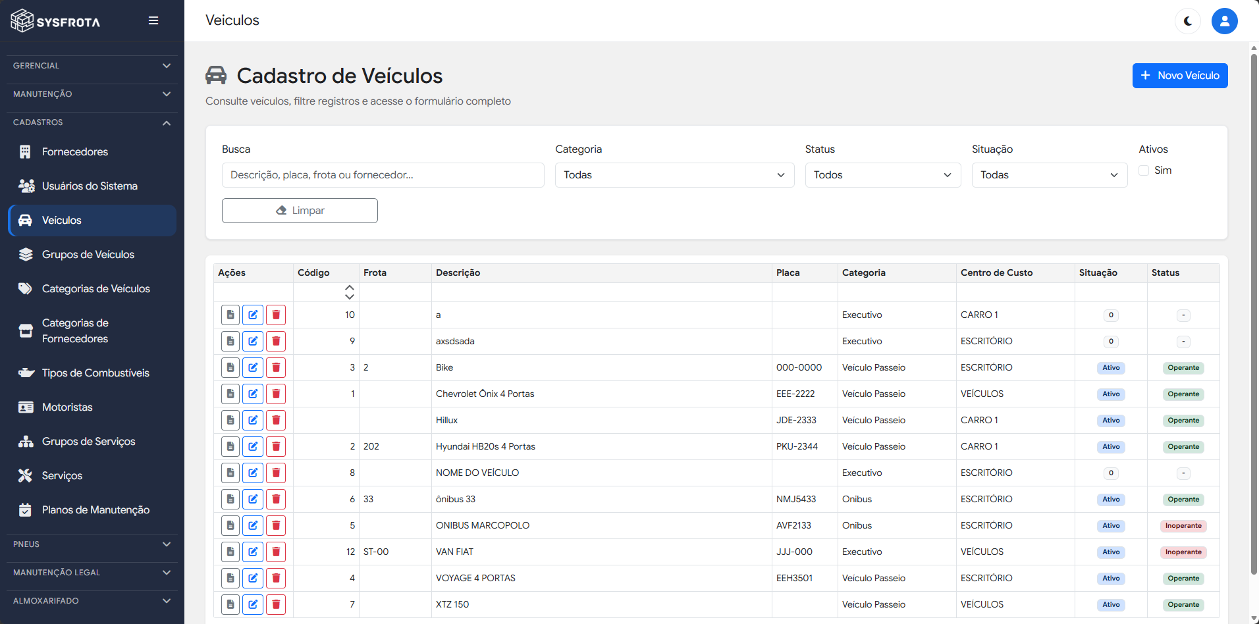Delete the vehicle 'a' row

276,315
